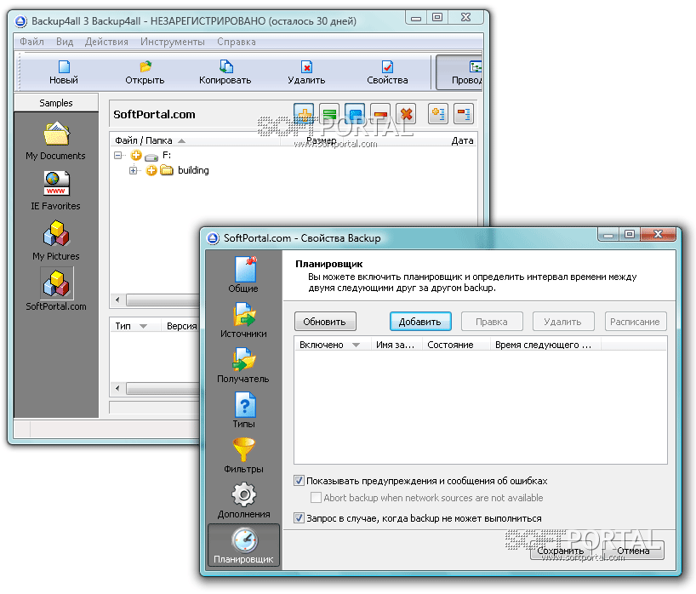Click the collapse-all tree icon
Viewport: 696px width, 594px height.
click(464, 114)
